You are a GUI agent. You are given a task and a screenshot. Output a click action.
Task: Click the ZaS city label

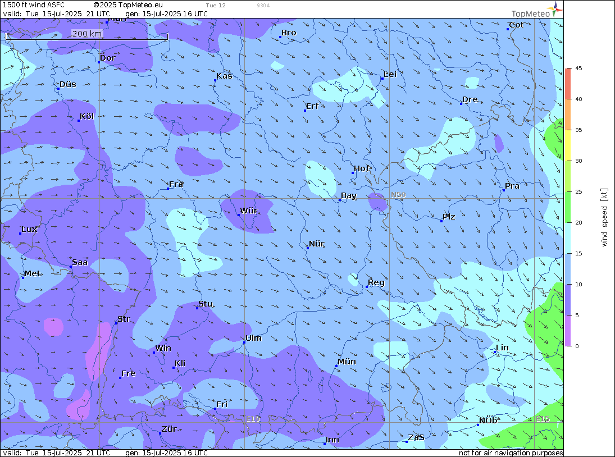pos(416,437)
